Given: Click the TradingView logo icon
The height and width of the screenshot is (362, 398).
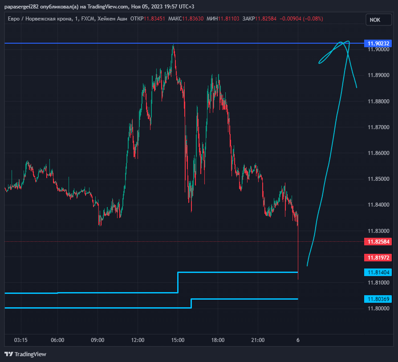Looking at the screenshot, I should pyautogui.click(x=9, y=354).
